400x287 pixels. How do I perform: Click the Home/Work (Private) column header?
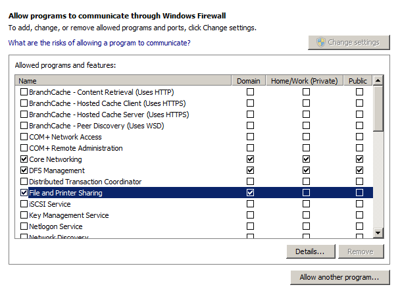(x=306, y=81)
